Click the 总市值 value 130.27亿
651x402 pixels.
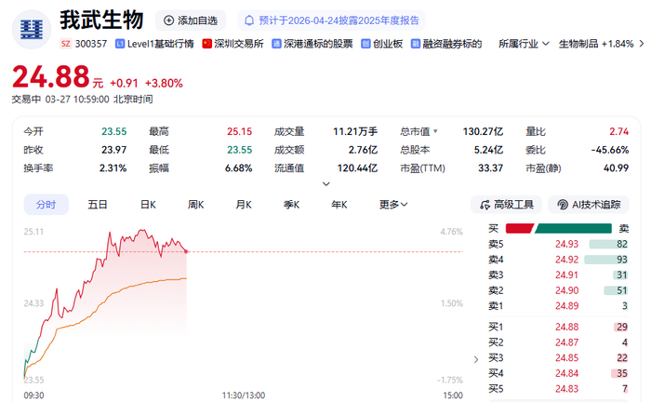(483, 131)
